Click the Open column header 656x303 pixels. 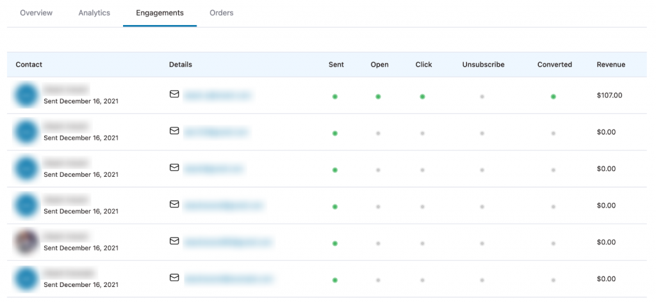click(x=379, y=65)
